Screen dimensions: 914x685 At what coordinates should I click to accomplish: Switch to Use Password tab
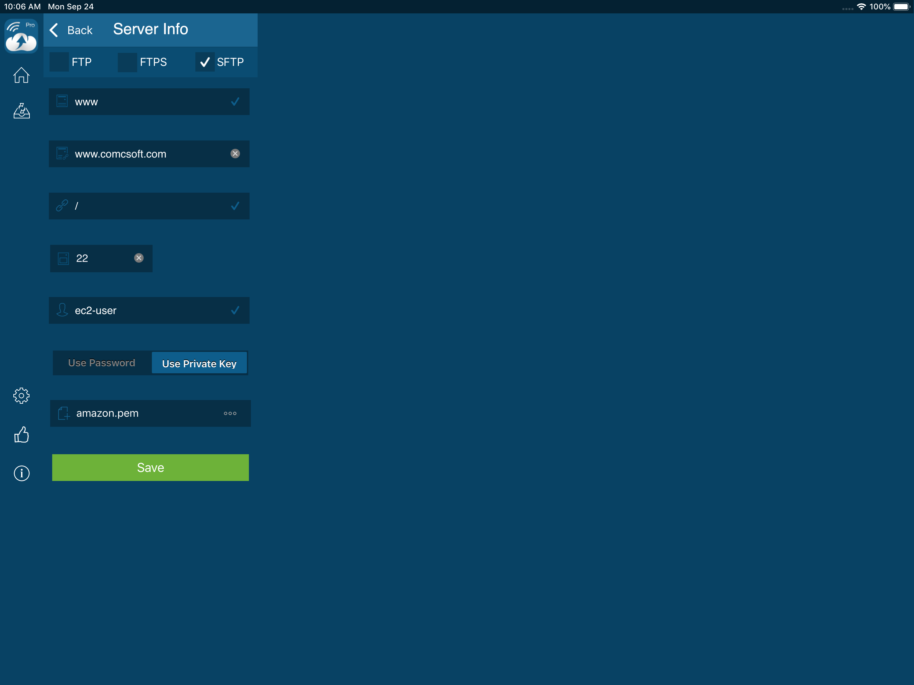pos(102,363)
